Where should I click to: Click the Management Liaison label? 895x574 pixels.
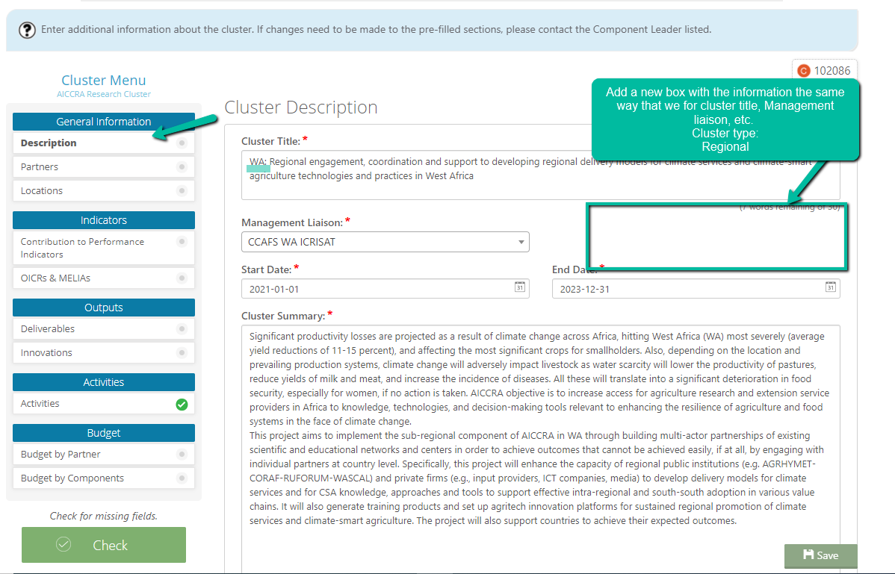point(292,223)
